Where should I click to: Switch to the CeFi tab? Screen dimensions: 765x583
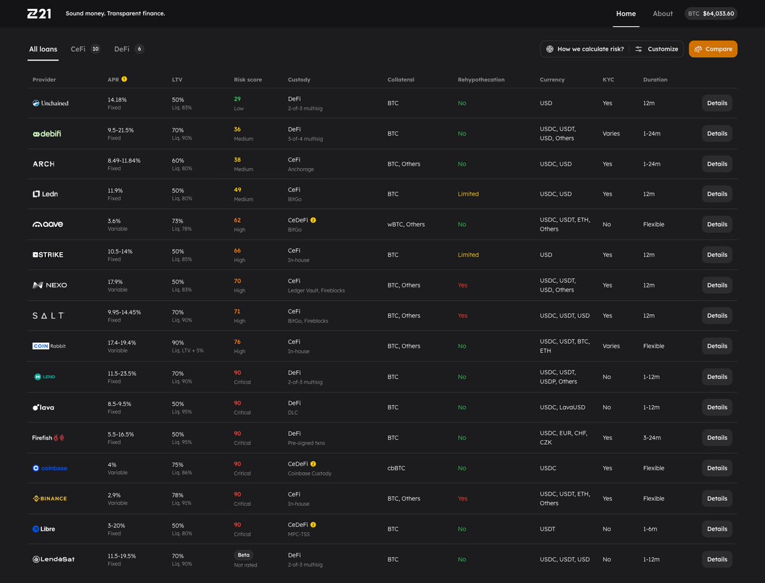pos(85,49)
